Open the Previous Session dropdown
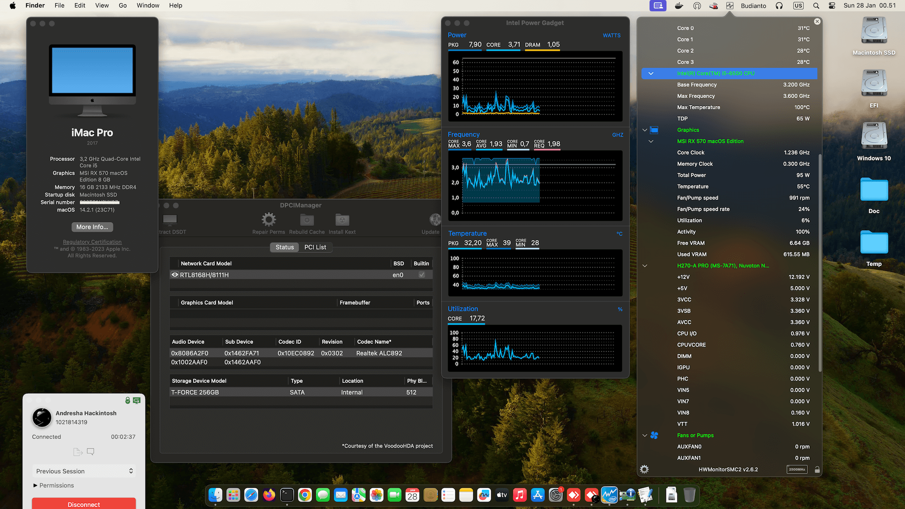This screenshot has height=509, width=905. (x=83, y=471)
